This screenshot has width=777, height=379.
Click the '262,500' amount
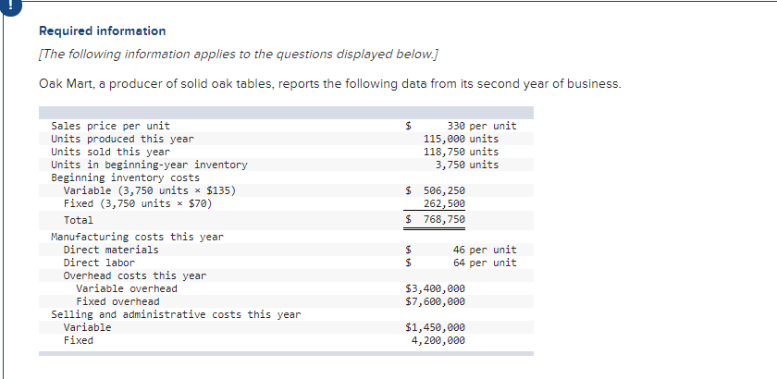click(x=445, y=203)
